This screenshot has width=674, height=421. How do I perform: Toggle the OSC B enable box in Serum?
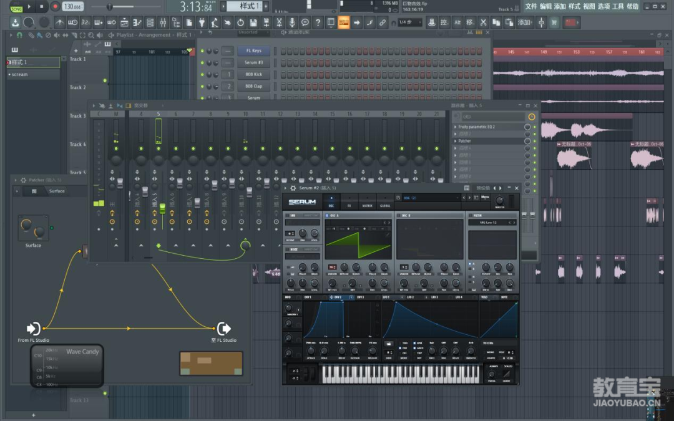[x=399, y=216]
